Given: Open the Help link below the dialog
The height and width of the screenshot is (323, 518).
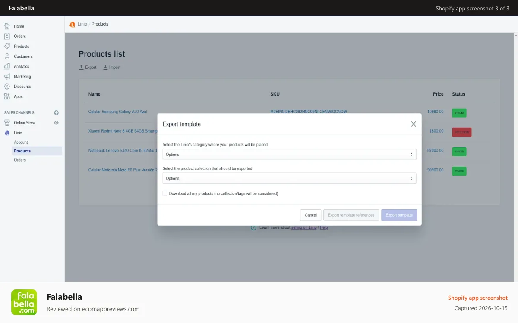Looking at the screenshot, I should tap(324, 227).
